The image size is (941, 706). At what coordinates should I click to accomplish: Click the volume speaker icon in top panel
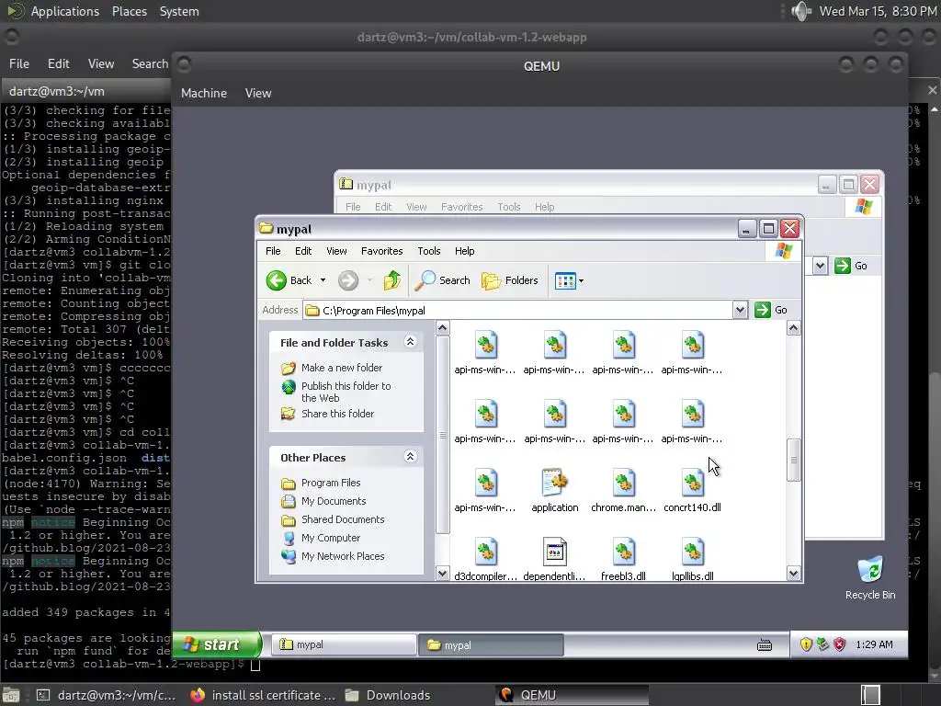point(801,11)
